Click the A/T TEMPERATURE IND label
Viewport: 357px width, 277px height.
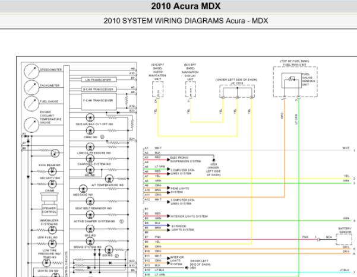(108, 185)
